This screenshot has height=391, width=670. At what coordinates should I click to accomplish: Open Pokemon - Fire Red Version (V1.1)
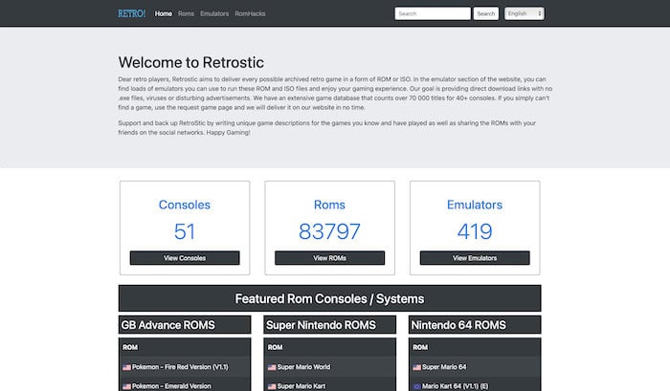180,367
